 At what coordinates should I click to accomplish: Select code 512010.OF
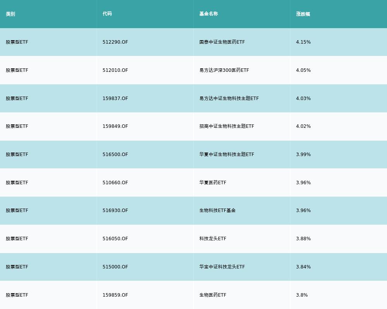(x=115, y=70)
